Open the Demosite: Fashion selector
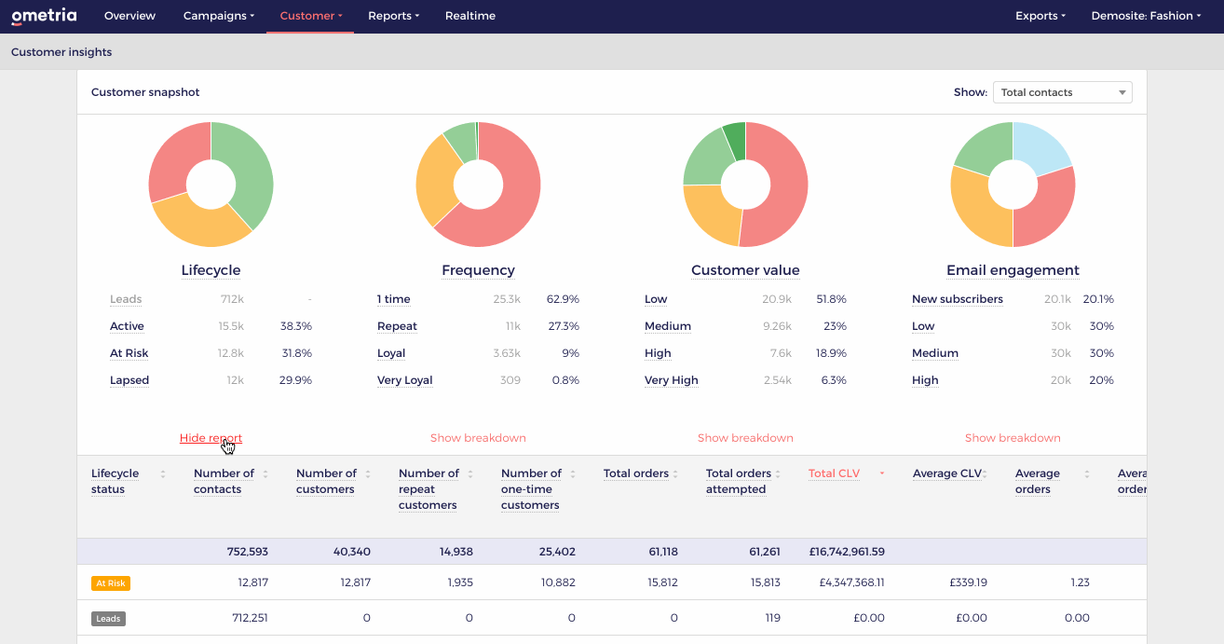This screenshot has height=644, width=1224. (1145, 16)
